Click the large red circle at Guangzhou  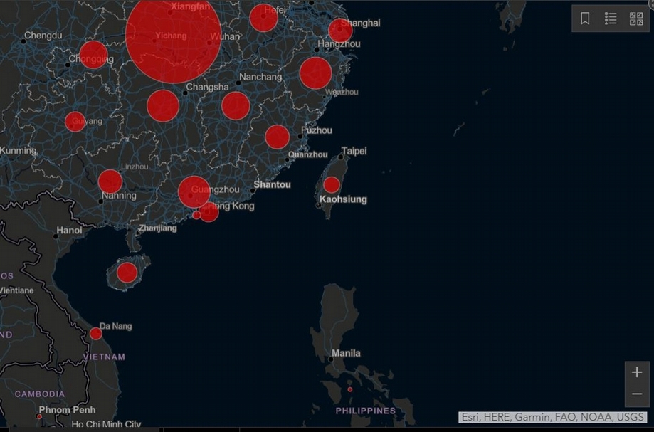pos(194,191)
